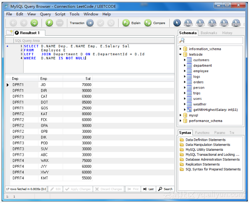
Task: Collapse the leetcode schema node
Action: click(x=180, y=54)
